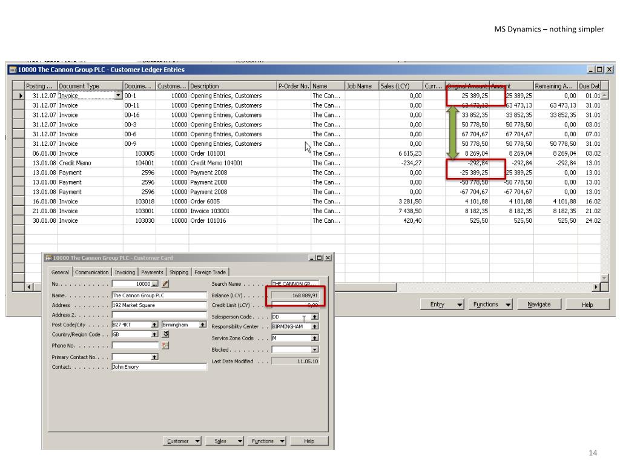Open Document Type dropdown in first ledger row
The width and height of the screenshot is (620, 465).
[118, 96]
